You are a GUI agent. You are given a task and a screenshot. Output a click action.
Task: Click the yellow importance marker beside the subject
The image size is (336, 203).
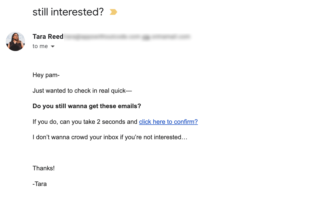tap(113, 12)
